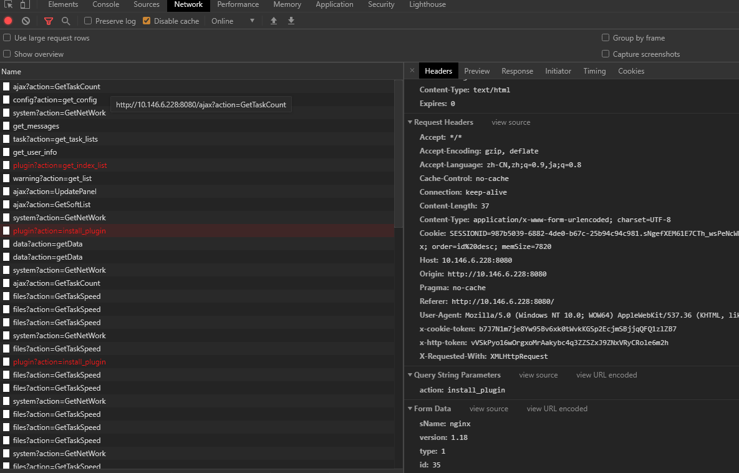Clear the network log
Image resolution: width=739 pixels, height=473 pixels.
pyautogui.click(x=26, y=21)
